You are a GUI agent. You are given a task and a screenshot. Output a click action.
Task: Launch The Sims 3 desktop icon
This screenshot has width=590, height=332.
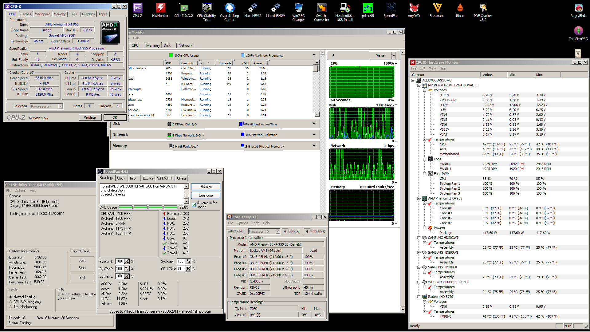click(578, 33)
